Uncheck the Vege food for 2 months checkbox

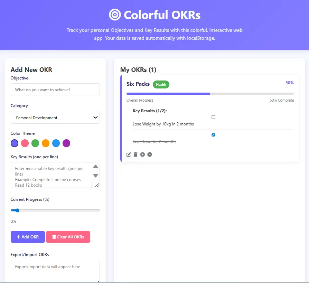213,135
